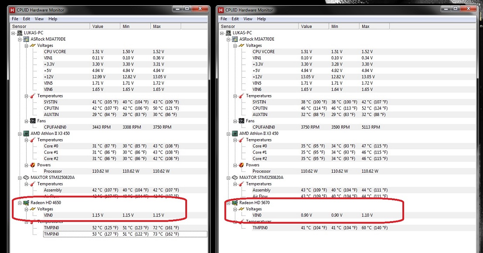Collapse the LUKAS-PC node in right window

(x=222, y=33)
